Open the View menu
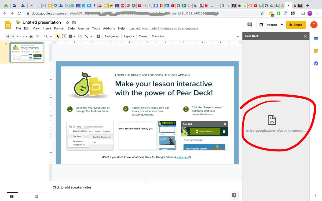The height and width of the screenshot is (201, 322). coord(36,28)
